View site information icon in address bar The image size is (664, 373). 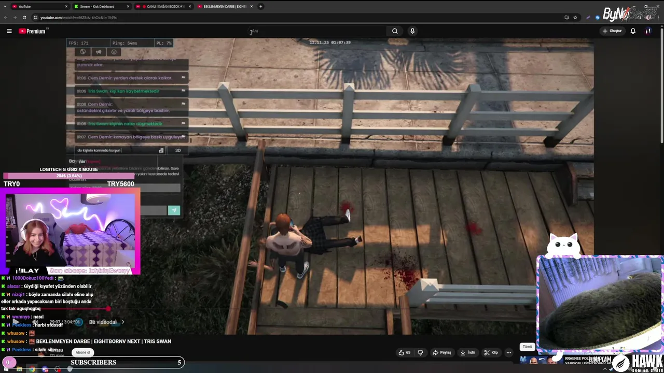pyautogui.click(x=35, y=18)
